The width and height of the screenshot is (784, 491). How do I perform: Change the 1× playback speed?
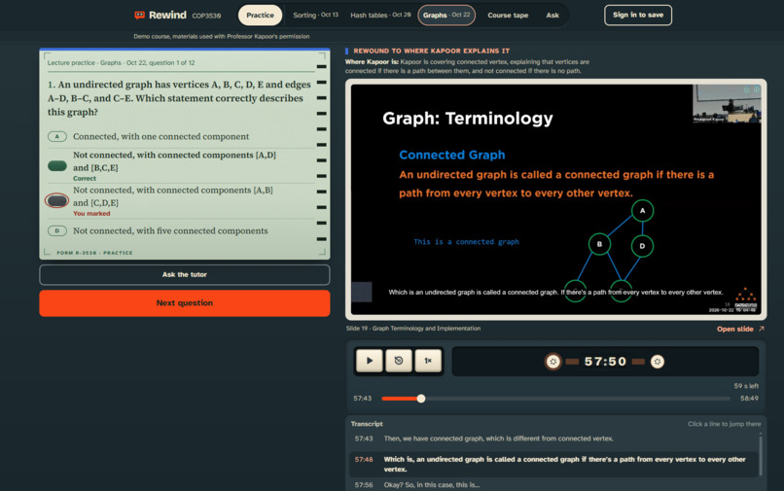428,361
